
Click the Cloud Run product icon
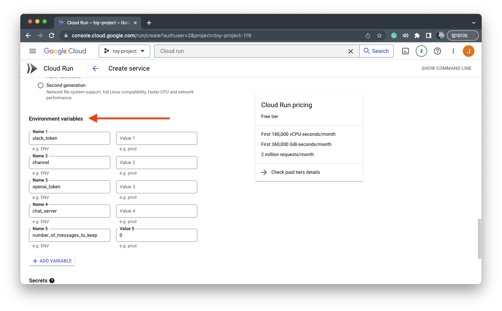32,68
